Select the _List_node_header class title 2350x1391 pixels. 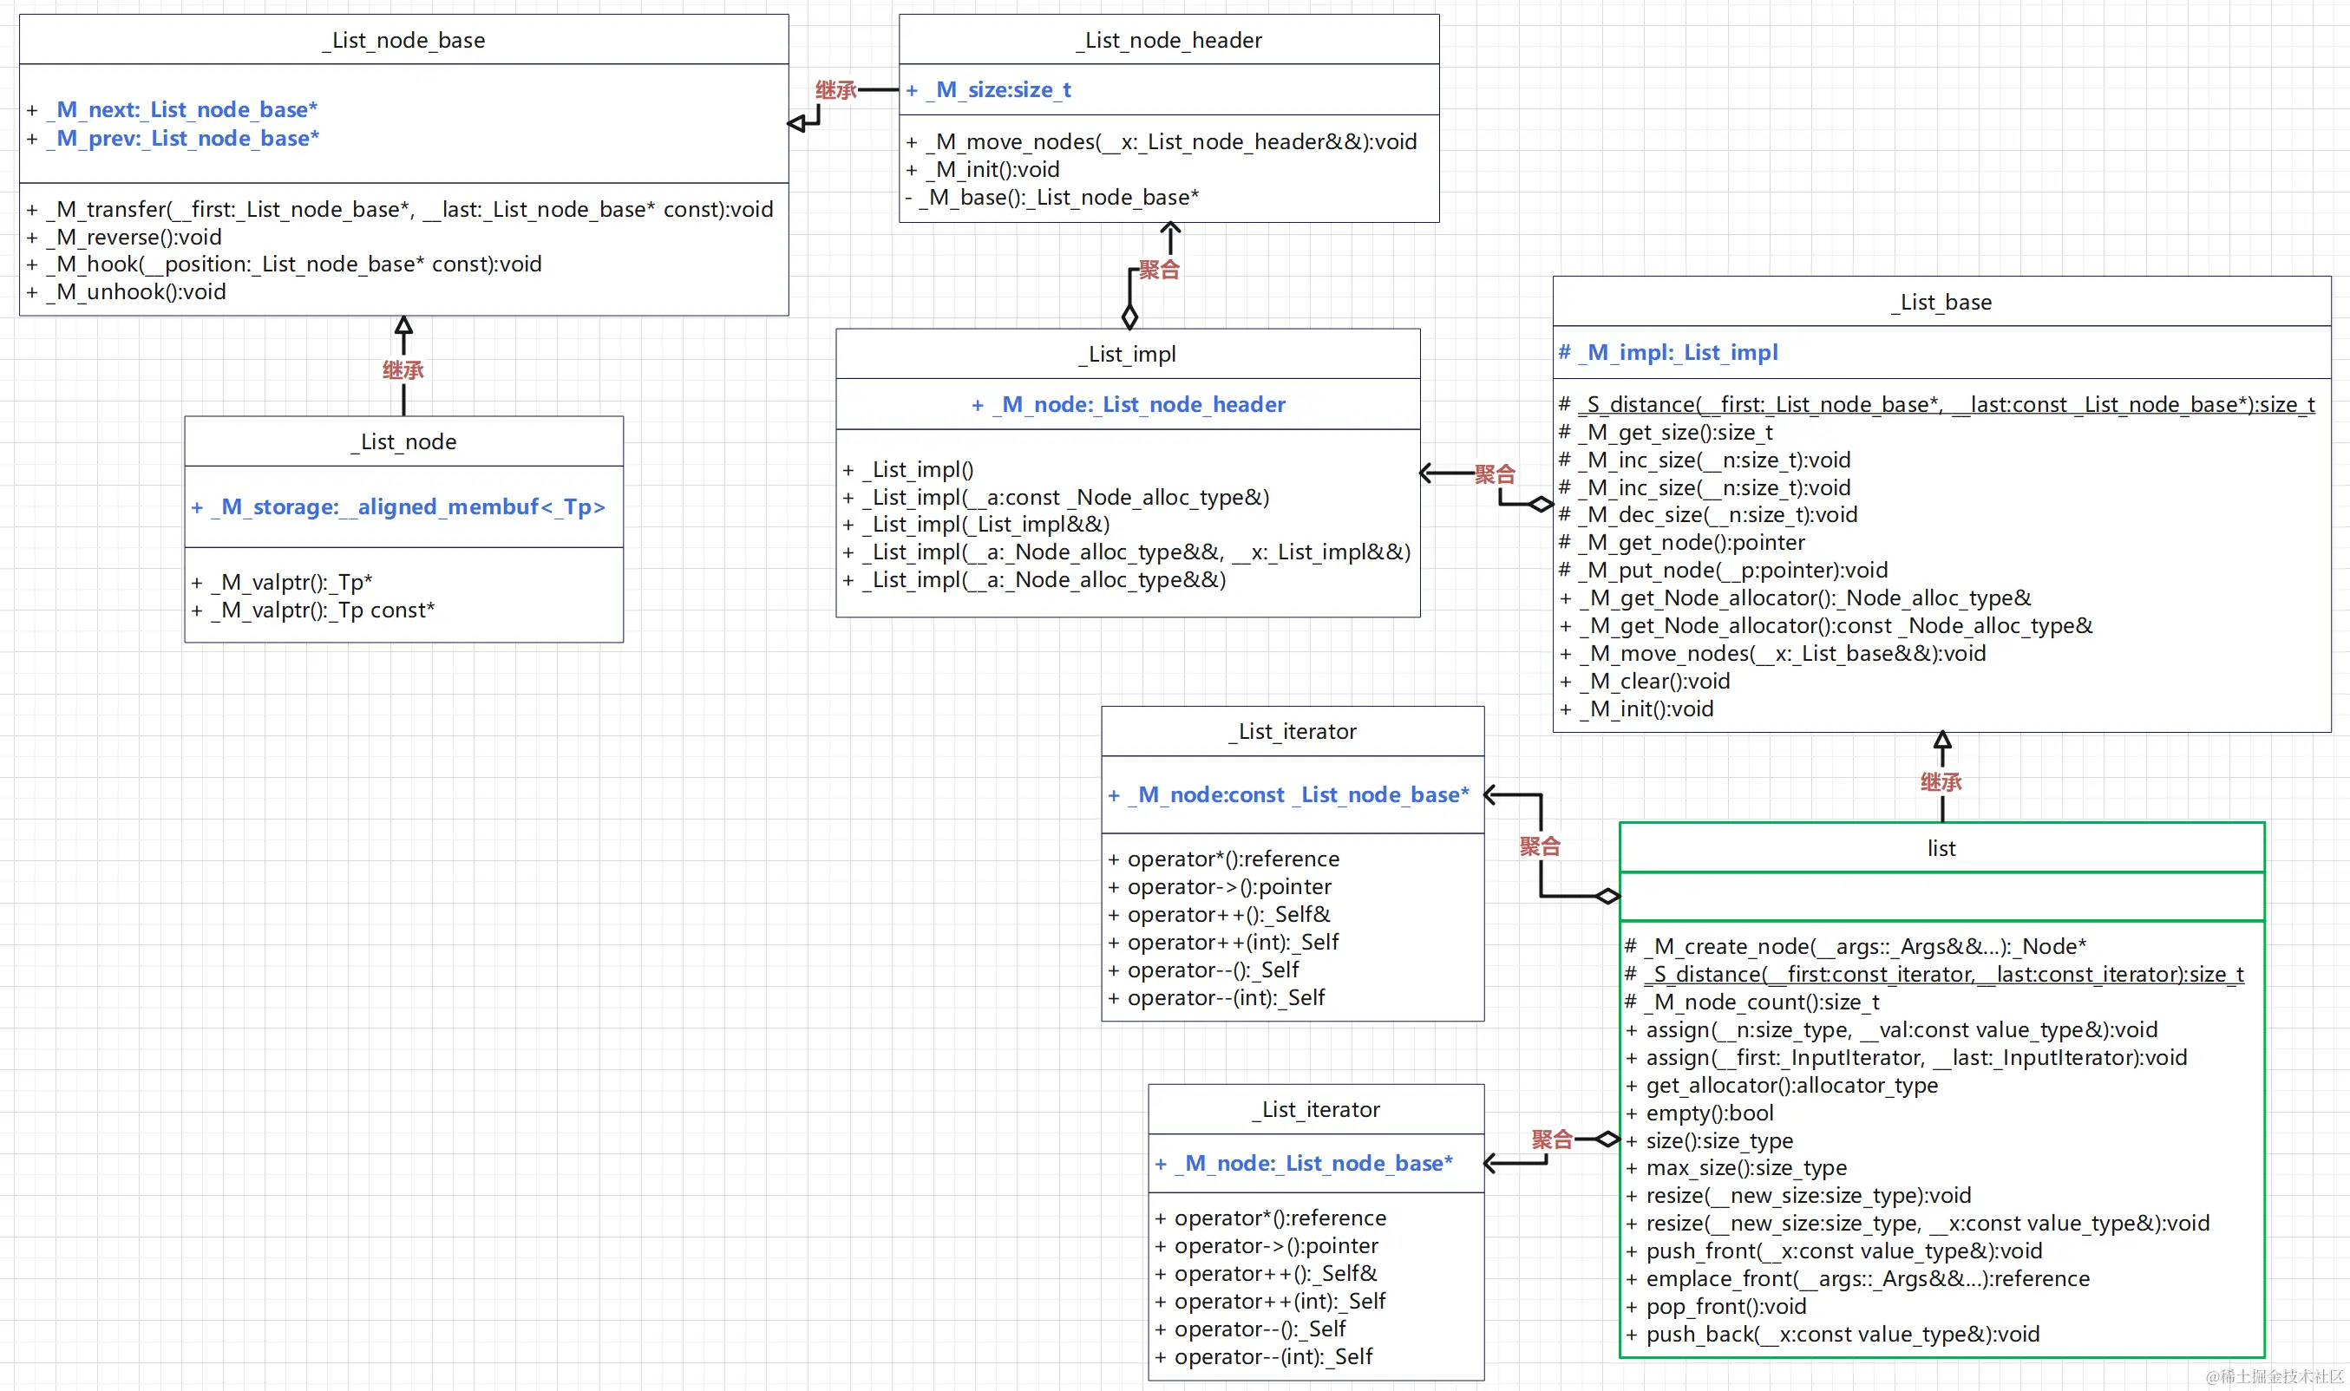pyautogui.click(x=1168, y=40)
